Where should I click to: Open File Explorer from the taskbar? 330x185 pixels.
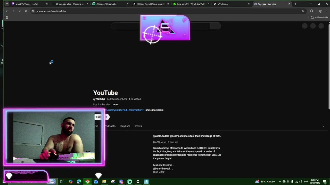pyautogui.click(x=104, y=182)
